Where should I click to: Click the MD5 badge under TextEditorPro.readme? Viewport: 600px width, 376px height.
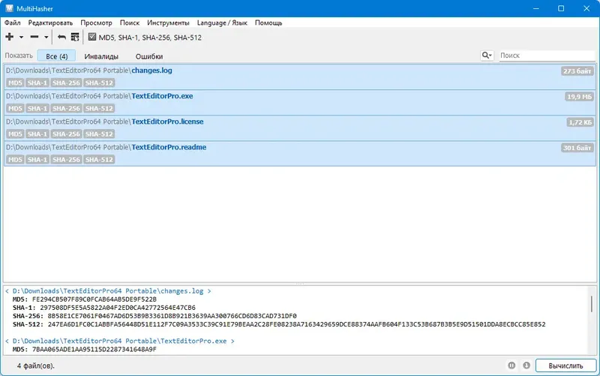pyautogui.click(x=15, y=160)
